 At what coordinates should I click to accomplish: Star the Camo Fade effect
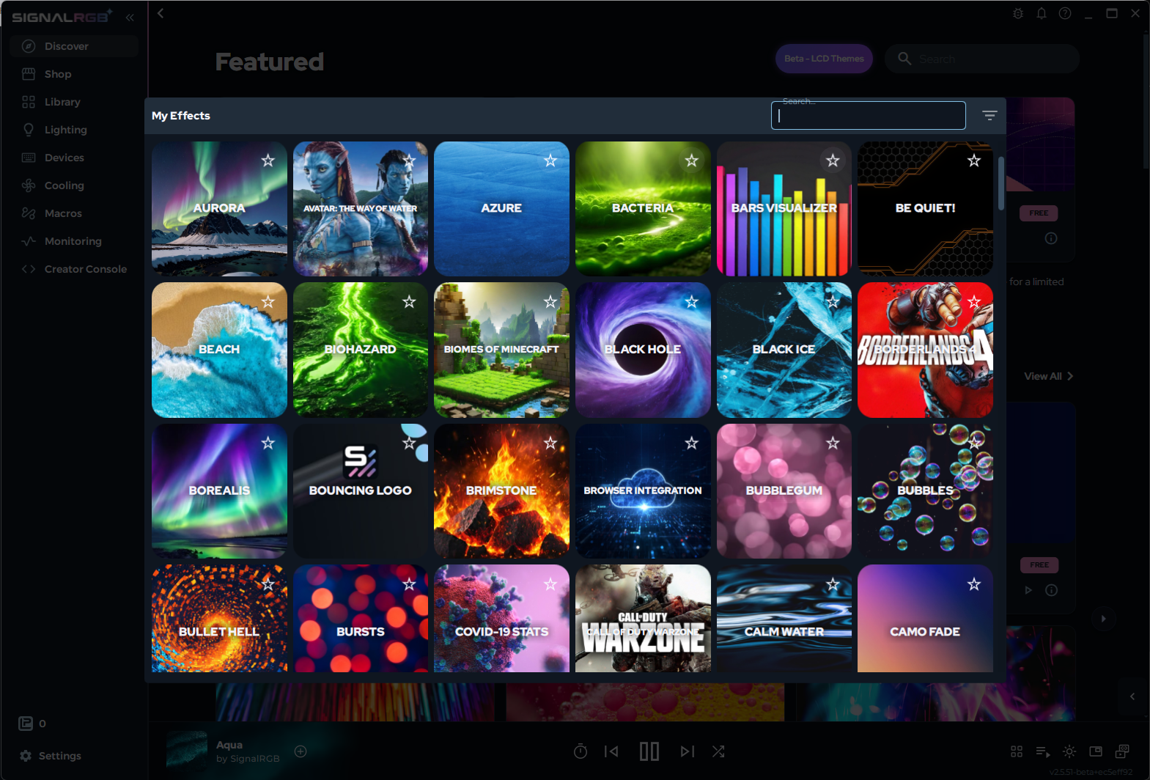pyautogui.click(x=973, y=584)
